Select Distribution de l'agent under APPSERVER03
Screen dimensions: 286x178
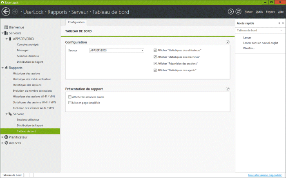point(30,62)
